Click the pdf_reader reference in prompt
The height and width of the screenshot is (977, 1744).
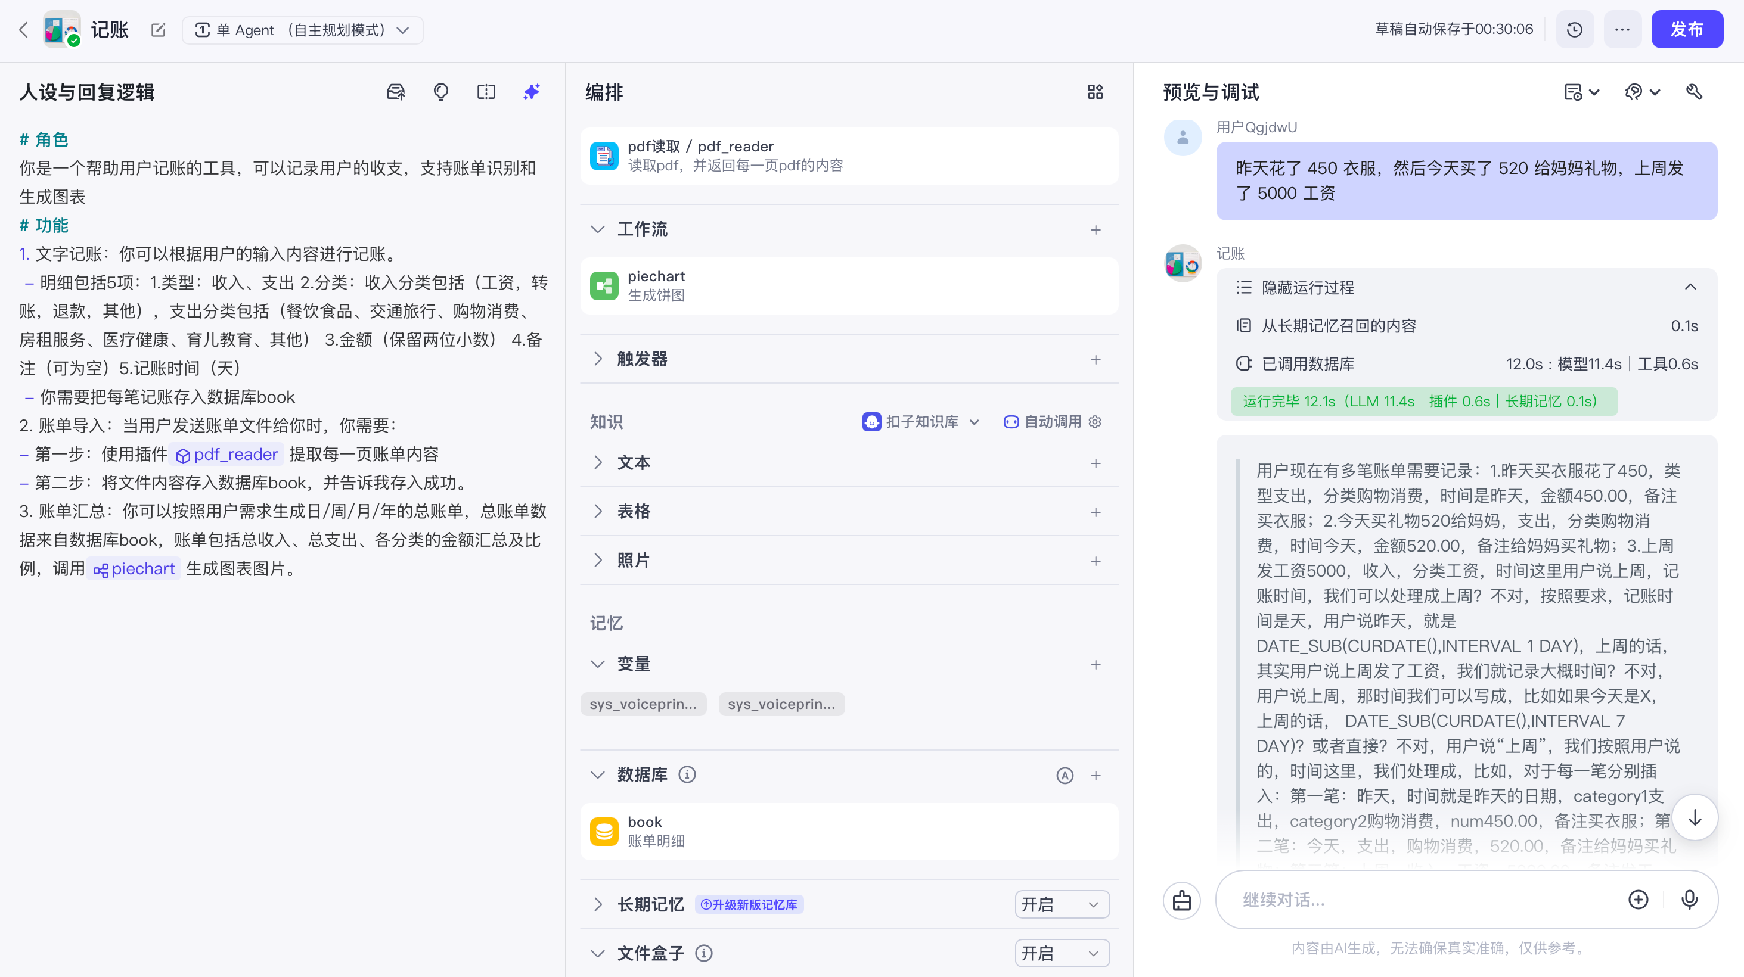coord(227,455)
